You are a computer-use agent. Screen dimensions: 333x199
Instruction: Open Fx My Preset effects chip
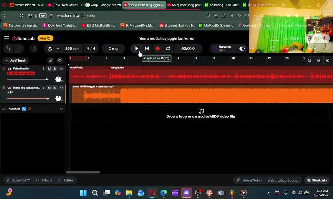coord(21,74)
